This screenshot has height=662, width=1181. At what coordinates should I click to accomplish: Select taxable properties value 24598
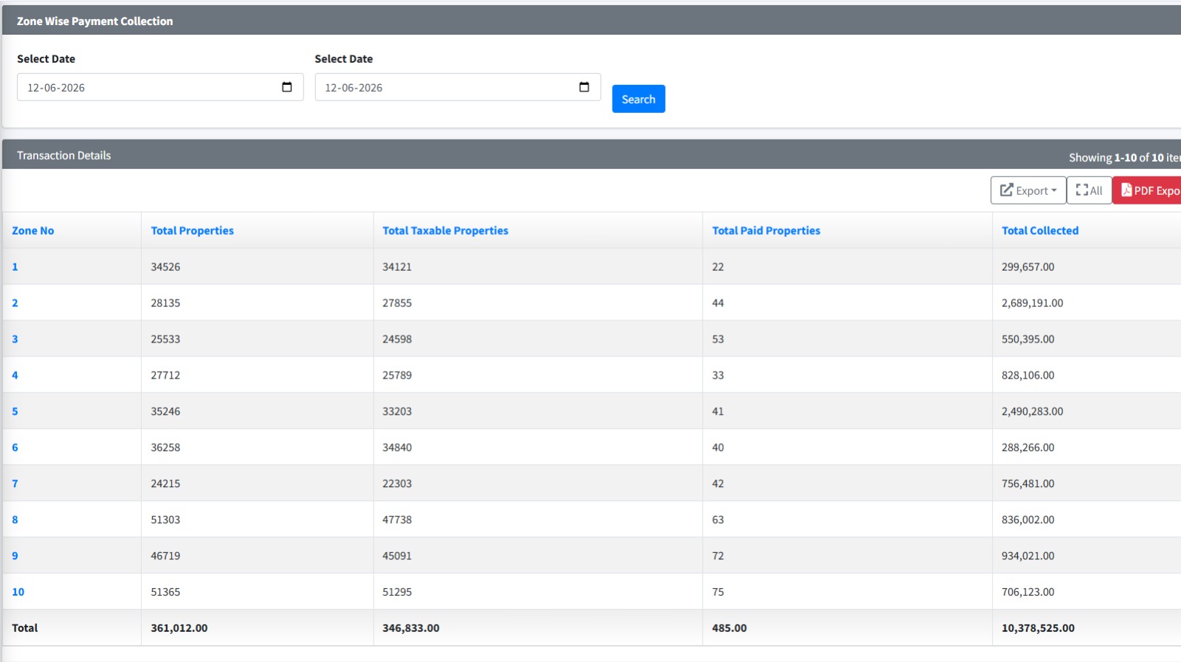pos(397,339)
